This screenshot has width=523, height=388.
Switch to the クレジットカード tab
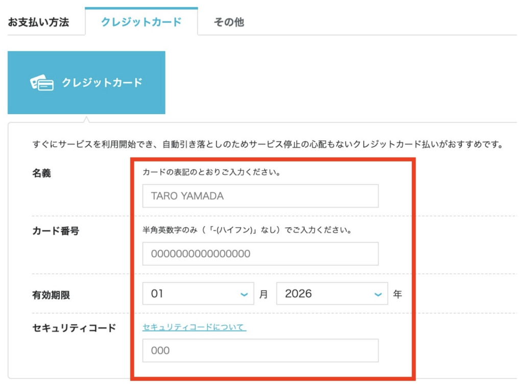coord(141,22)
